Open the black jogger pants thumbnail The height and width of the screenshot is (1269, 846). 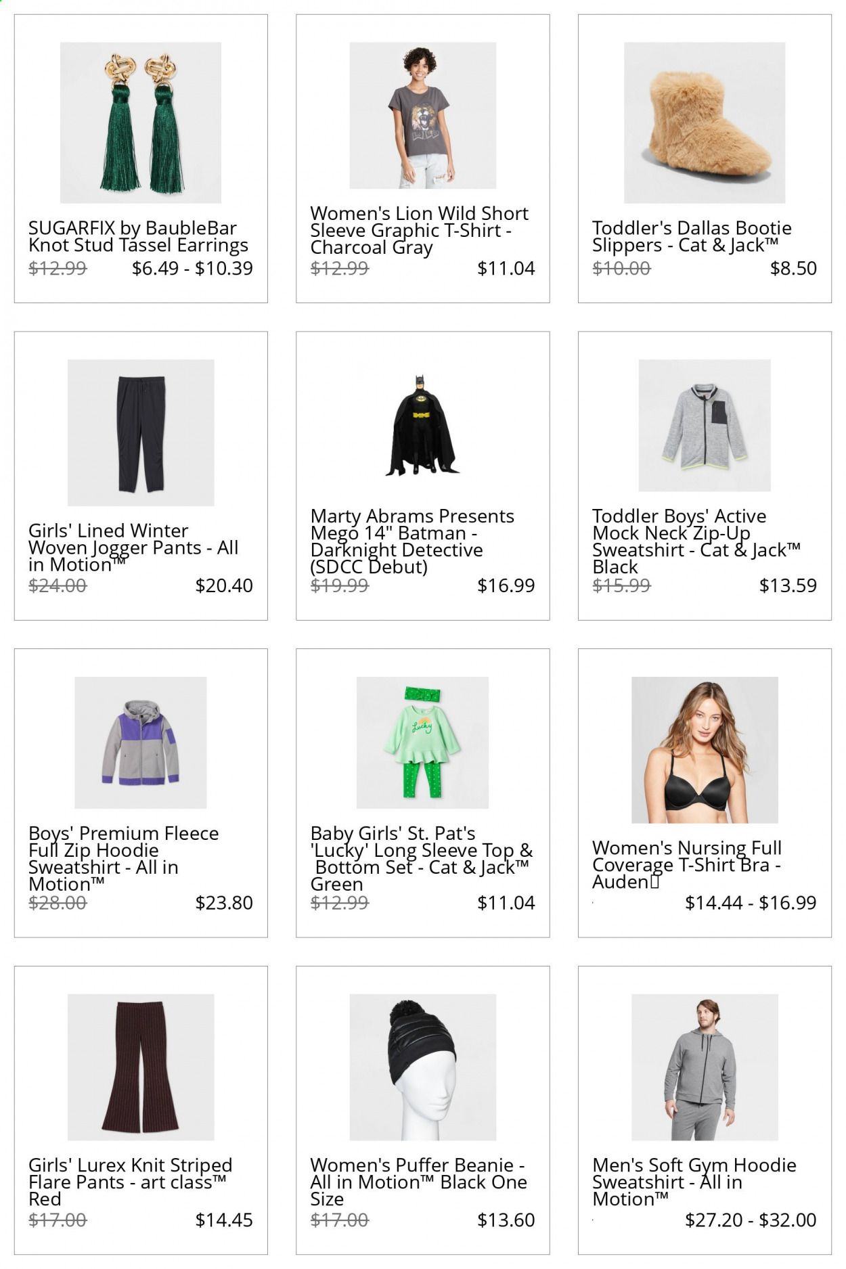141,432
